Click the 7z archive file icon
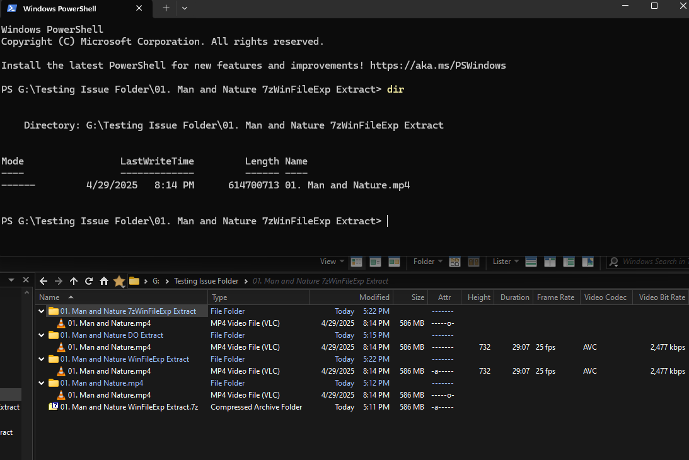The width and height of the screenshot is (689, 460). [x=54, y=407]
